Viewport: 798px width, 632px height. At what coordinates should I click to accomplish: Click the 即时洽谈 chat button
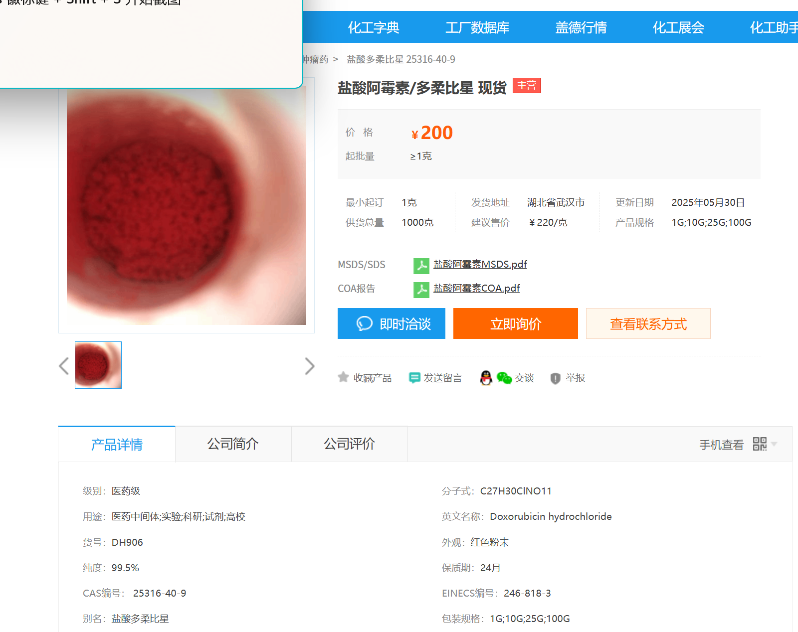(392, 323)
